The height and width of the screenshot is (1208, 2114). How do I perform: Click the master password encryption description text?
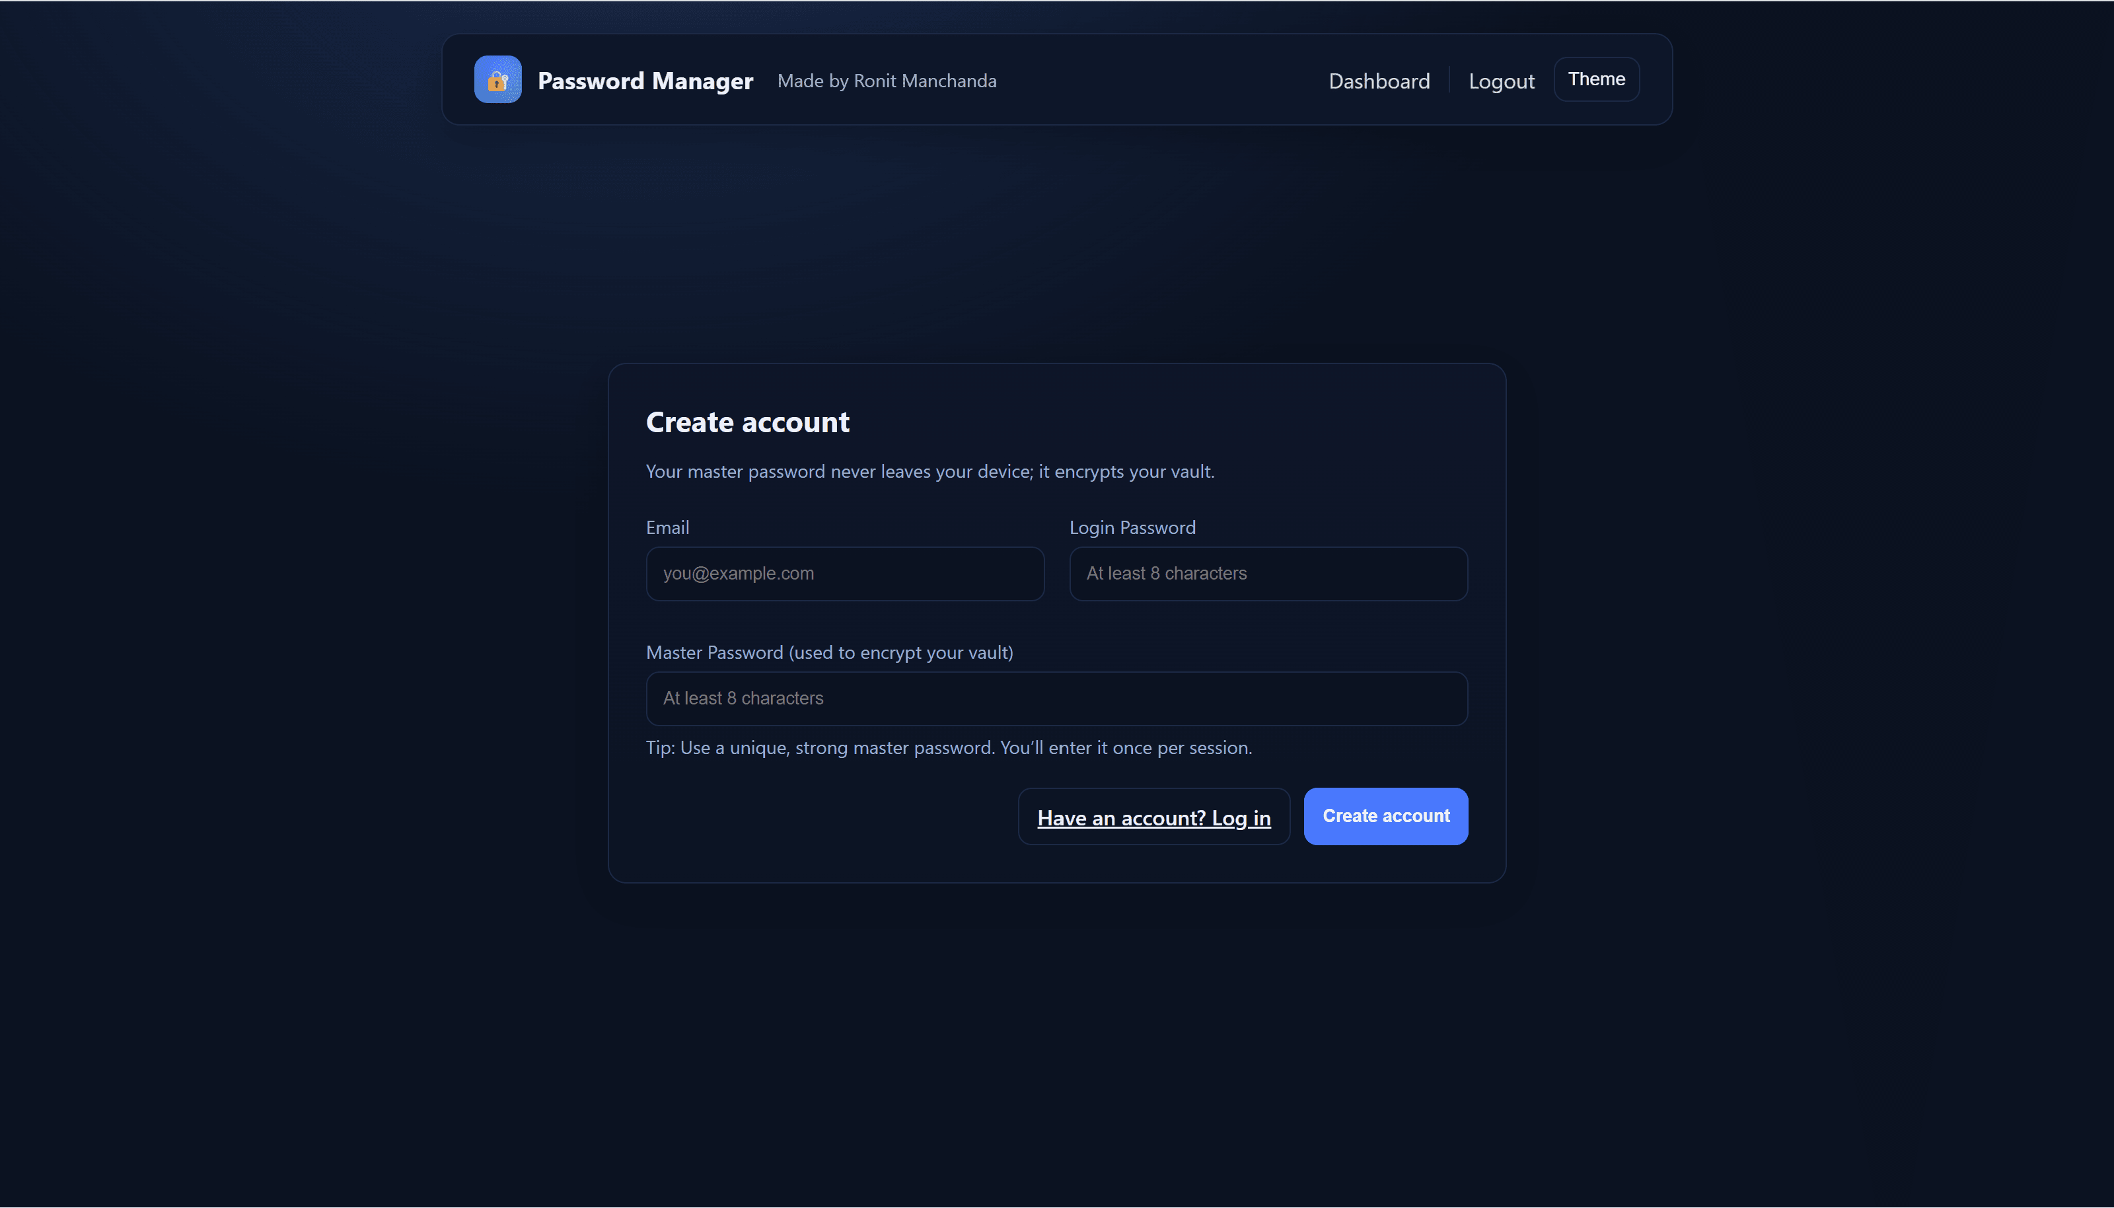click(929, 471)
